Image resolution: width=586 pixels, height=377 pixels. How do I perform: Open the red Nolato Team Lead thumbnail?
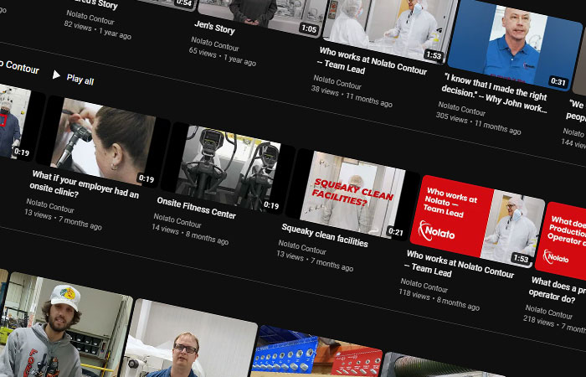pos(477,221)
